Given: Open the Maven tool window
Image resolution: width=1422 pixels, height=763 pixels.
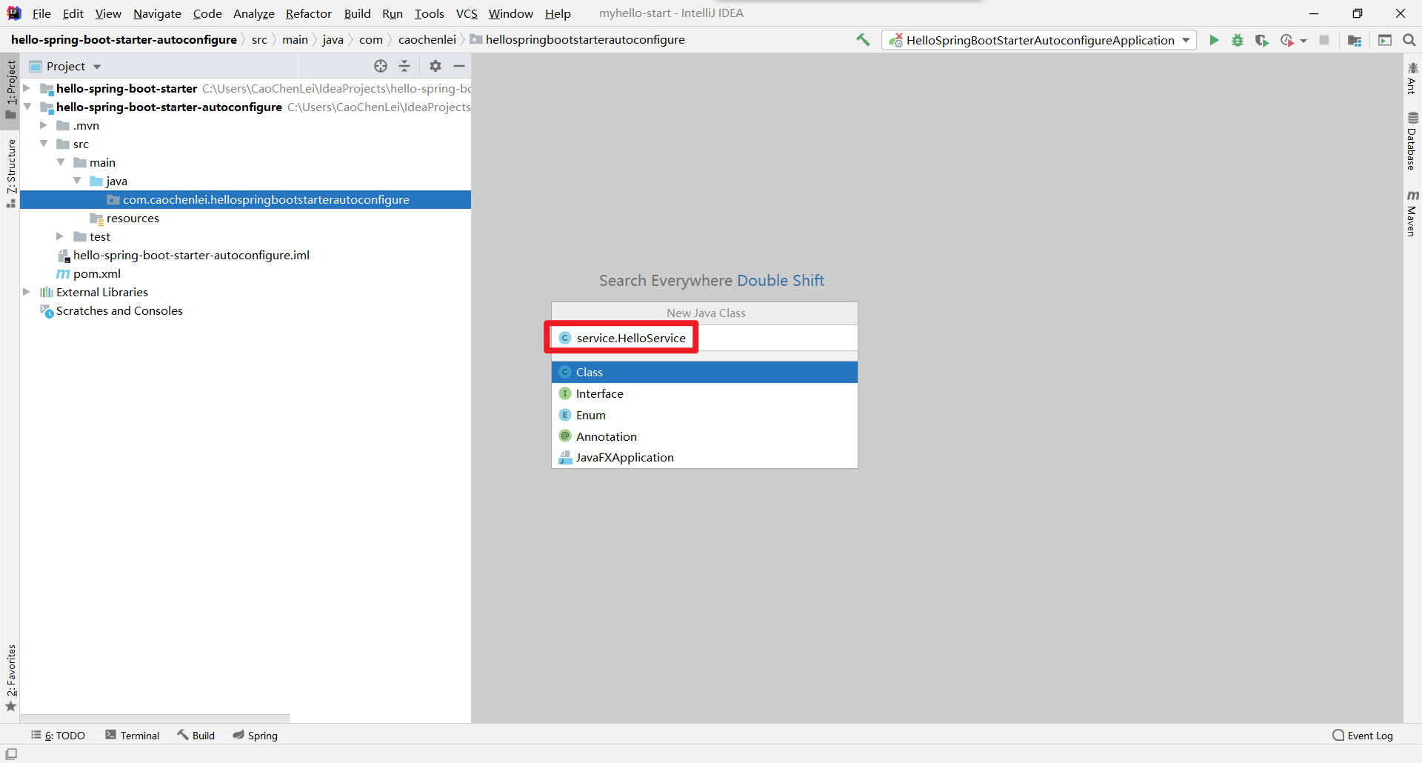Looking at the screenshot, I should click(x=1412, y=214).
